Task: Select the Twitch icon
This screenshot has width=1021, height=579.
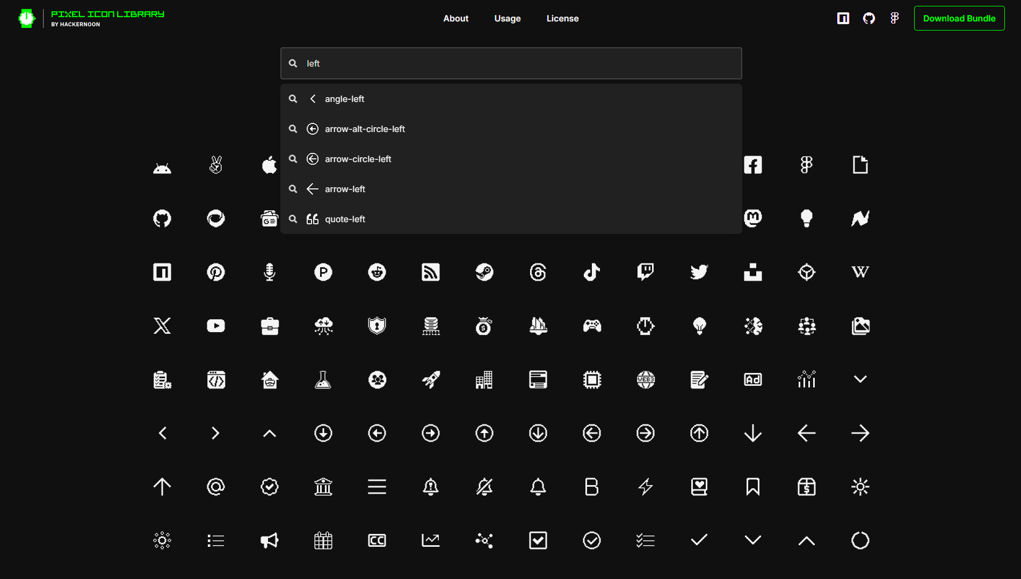Action: [646, 272]
